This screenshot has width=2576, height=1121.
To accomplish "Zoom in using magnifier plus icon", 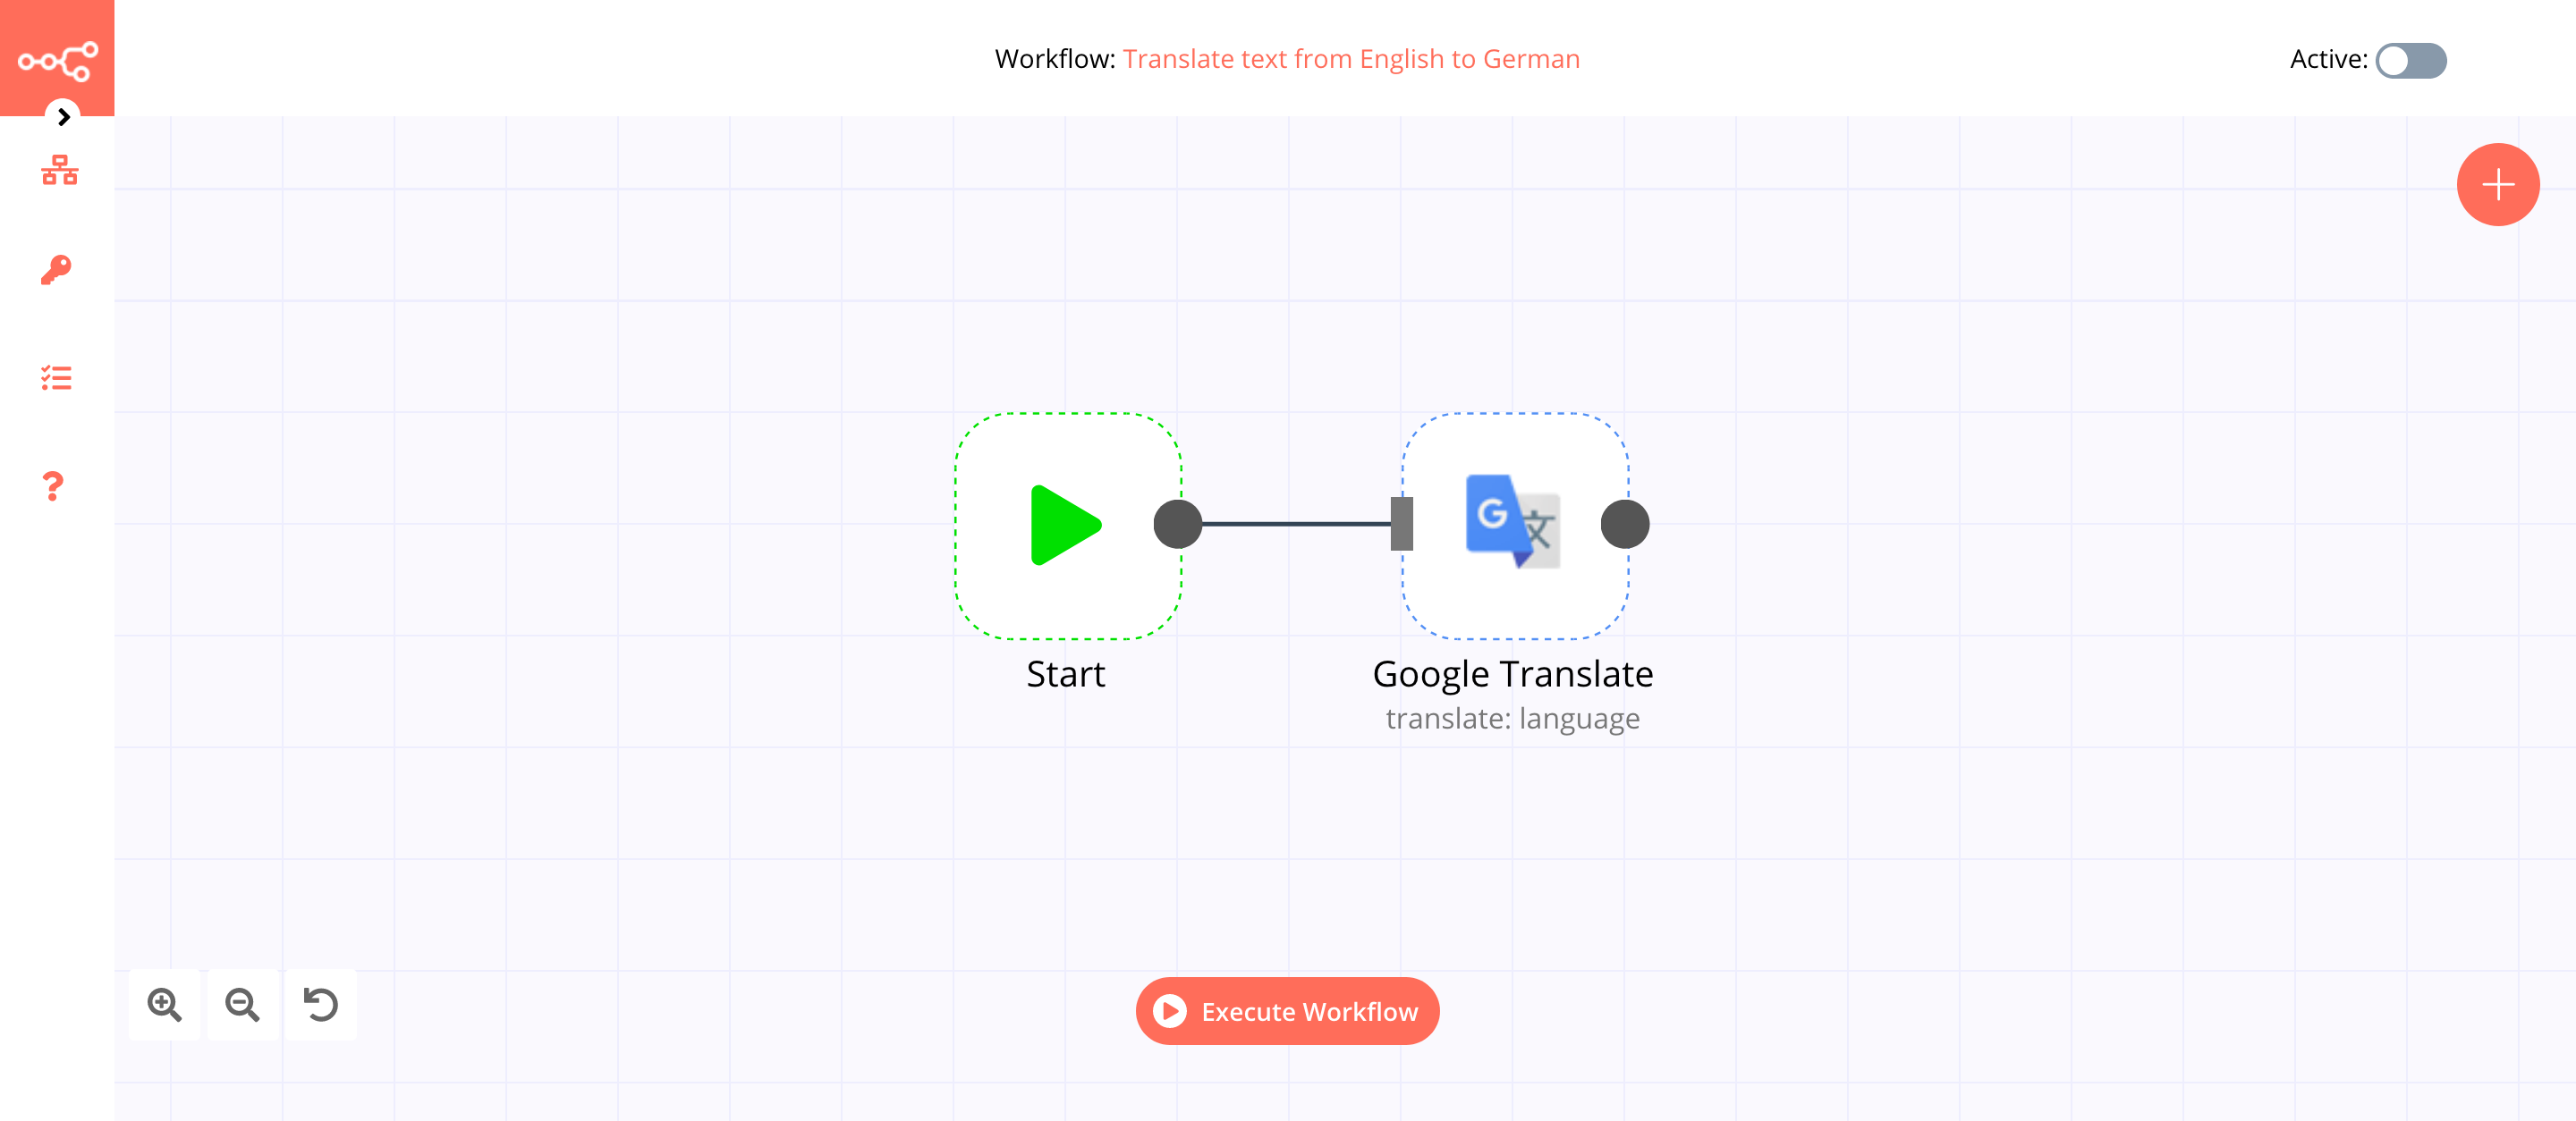I will (166, 1003).
